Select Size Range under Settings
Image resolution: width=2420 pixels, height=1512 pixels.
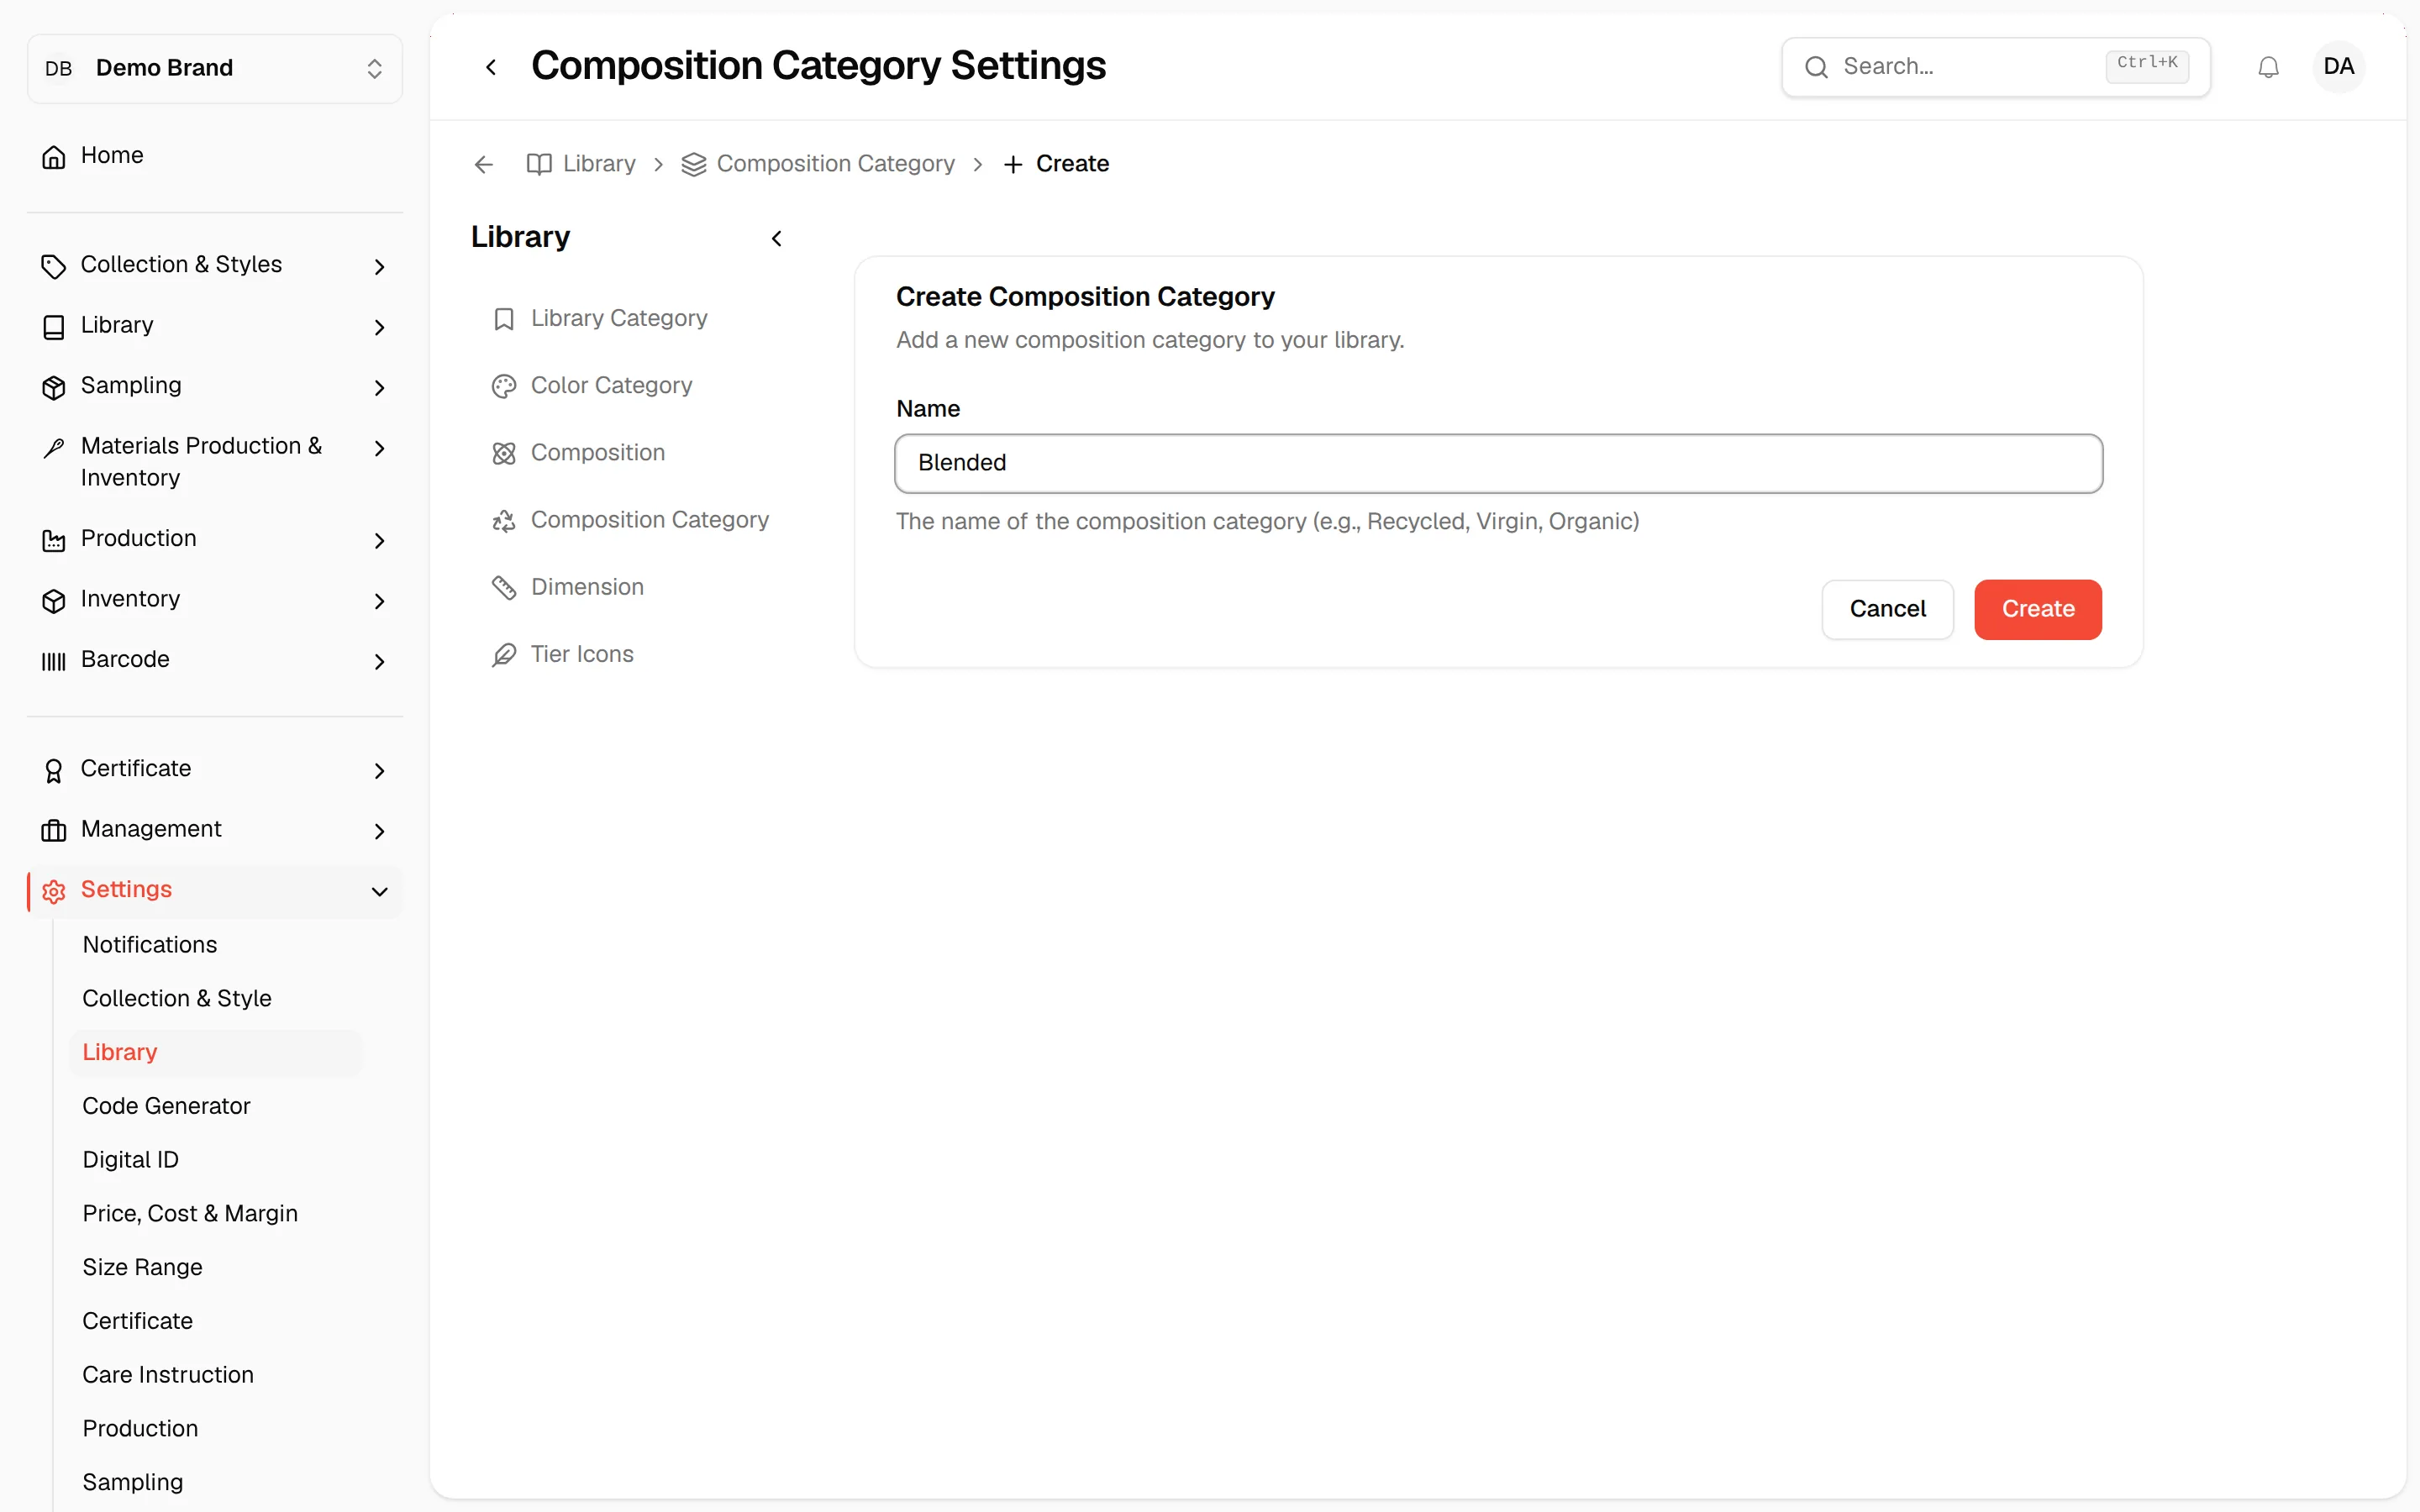pyautogui.click(x=142, y=1268)
